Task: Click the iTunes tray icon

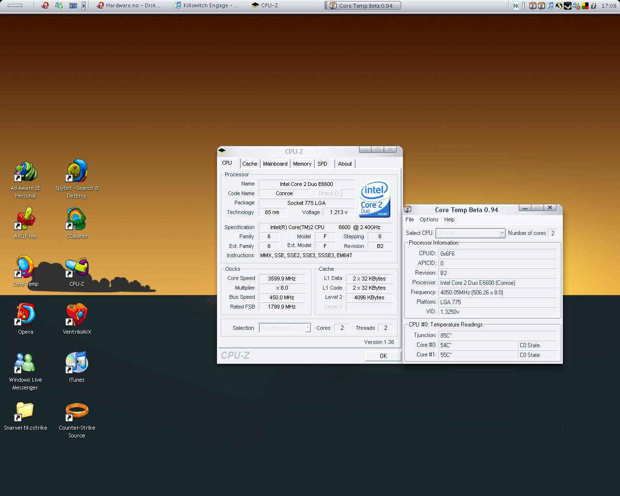Action: [x=550, y=6]
